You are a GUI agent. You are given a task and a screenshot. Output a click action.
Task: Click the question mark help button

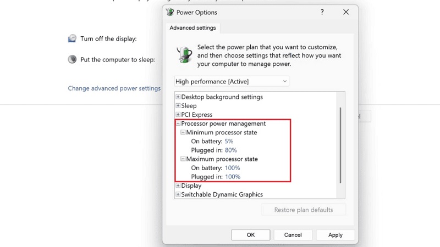pyautogui.click(x=322, y=12)
